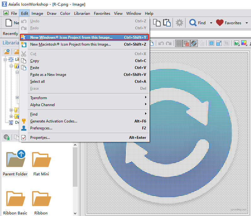The image size is (251, 216).
Task: Click the color palette icon in the editor toolbar
Action: pos(244,43)
